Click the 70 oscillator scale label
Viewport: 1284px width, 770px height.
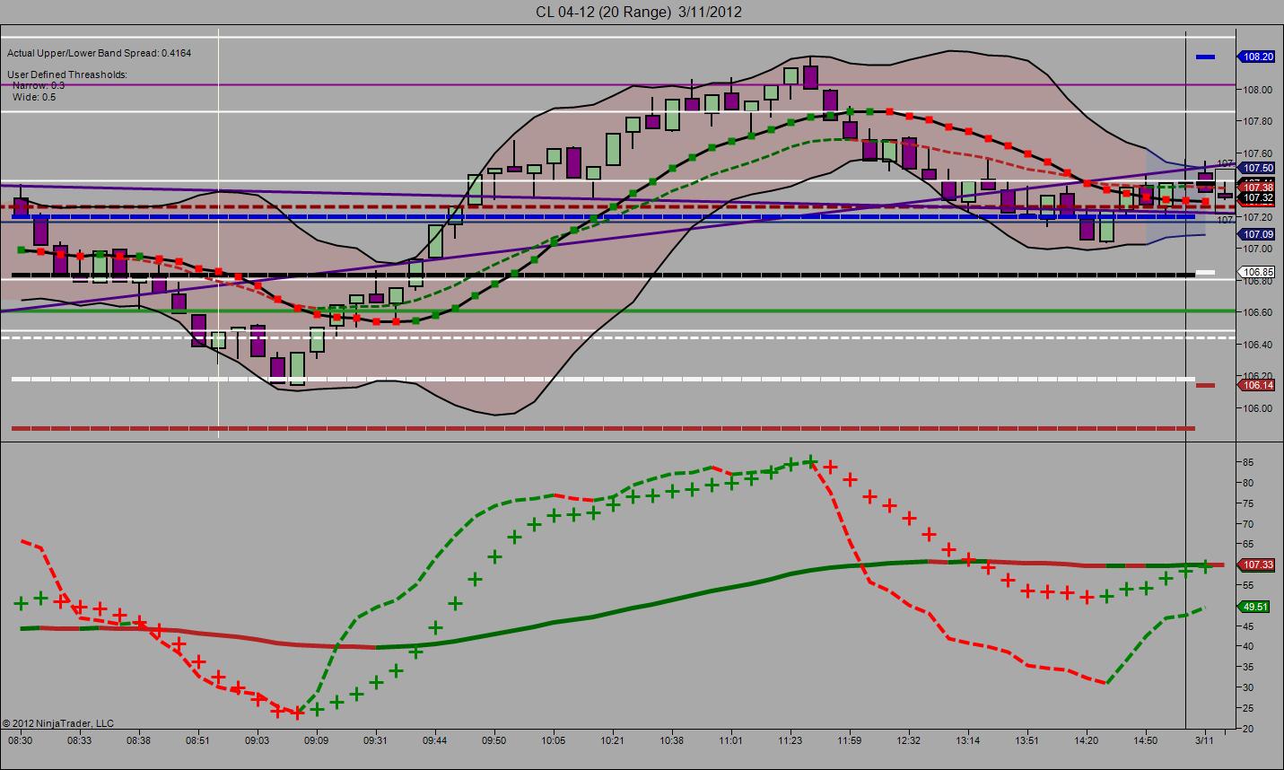click(x=1248, y=524)
